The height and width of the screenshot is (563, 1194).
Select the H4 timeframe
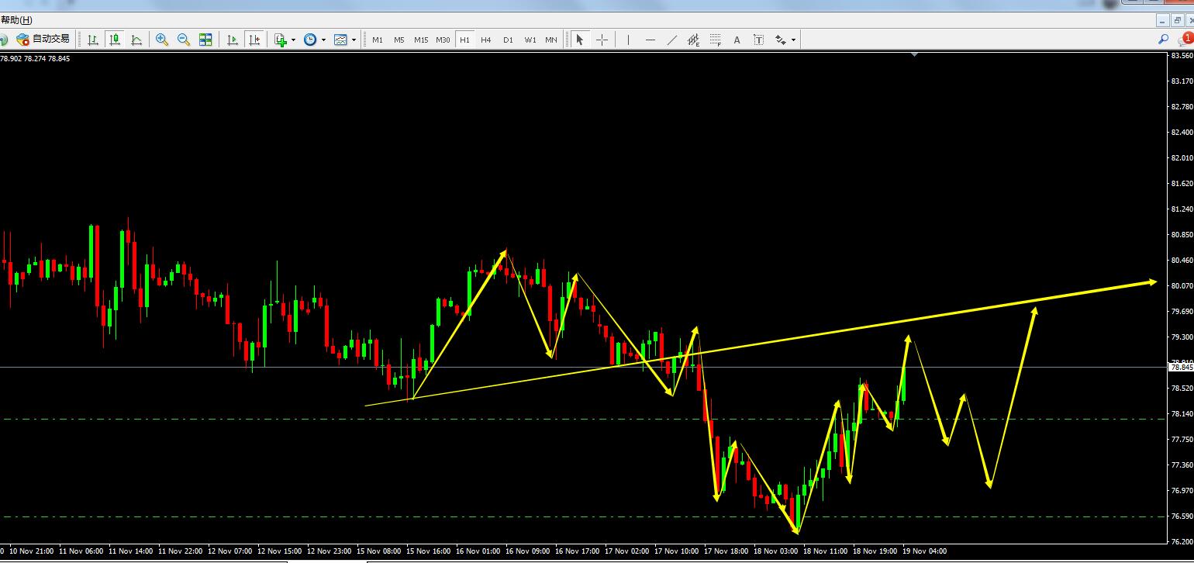tap(486, 40)
